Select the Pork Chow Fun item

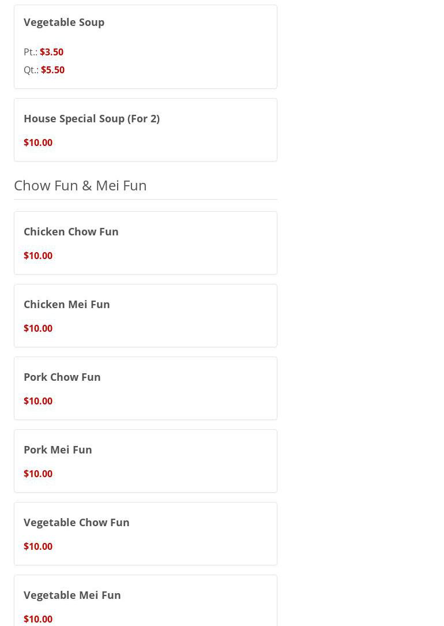[62, 377]
